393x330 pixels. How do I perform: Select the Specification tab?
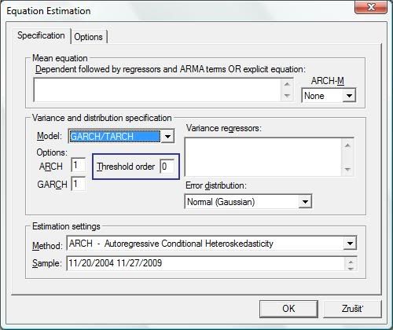click(x=41, y=35)
